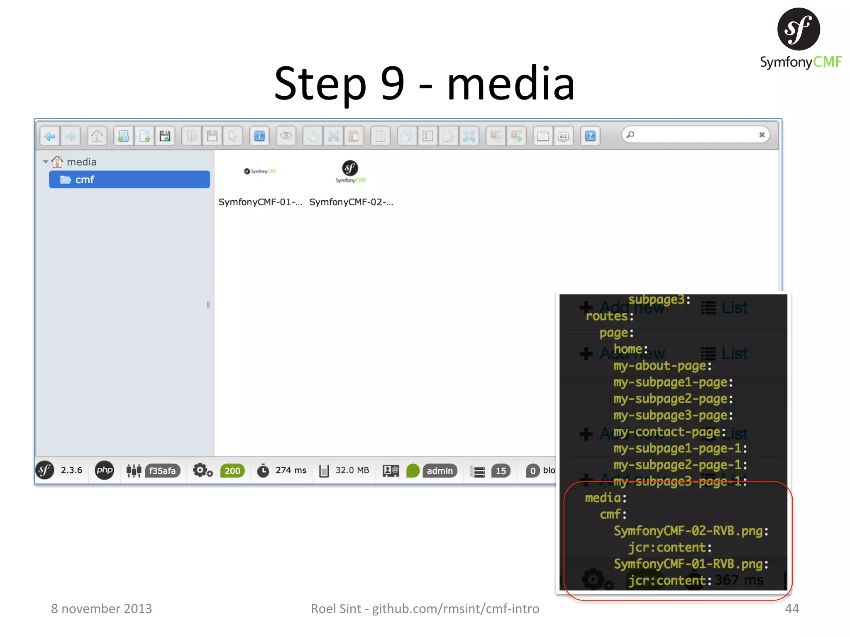This screenshot has width=850, height=637.
Task: Create archive icon with green plus
Action: tap(516, 136)
